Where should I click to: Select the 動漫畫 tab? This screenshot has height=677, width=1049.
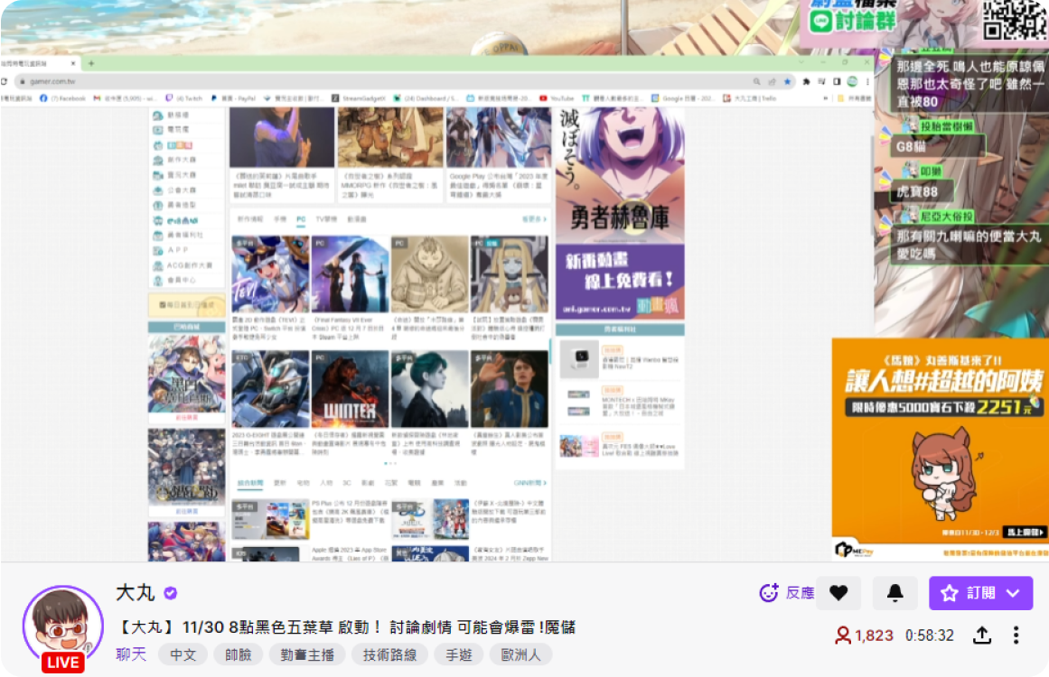[x=357, y=219]
